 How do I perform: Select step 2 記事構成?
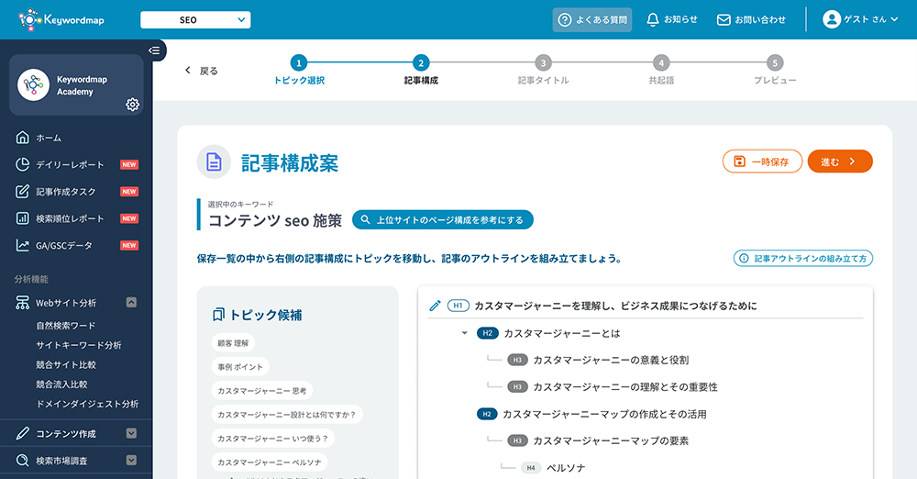(421, 71)
